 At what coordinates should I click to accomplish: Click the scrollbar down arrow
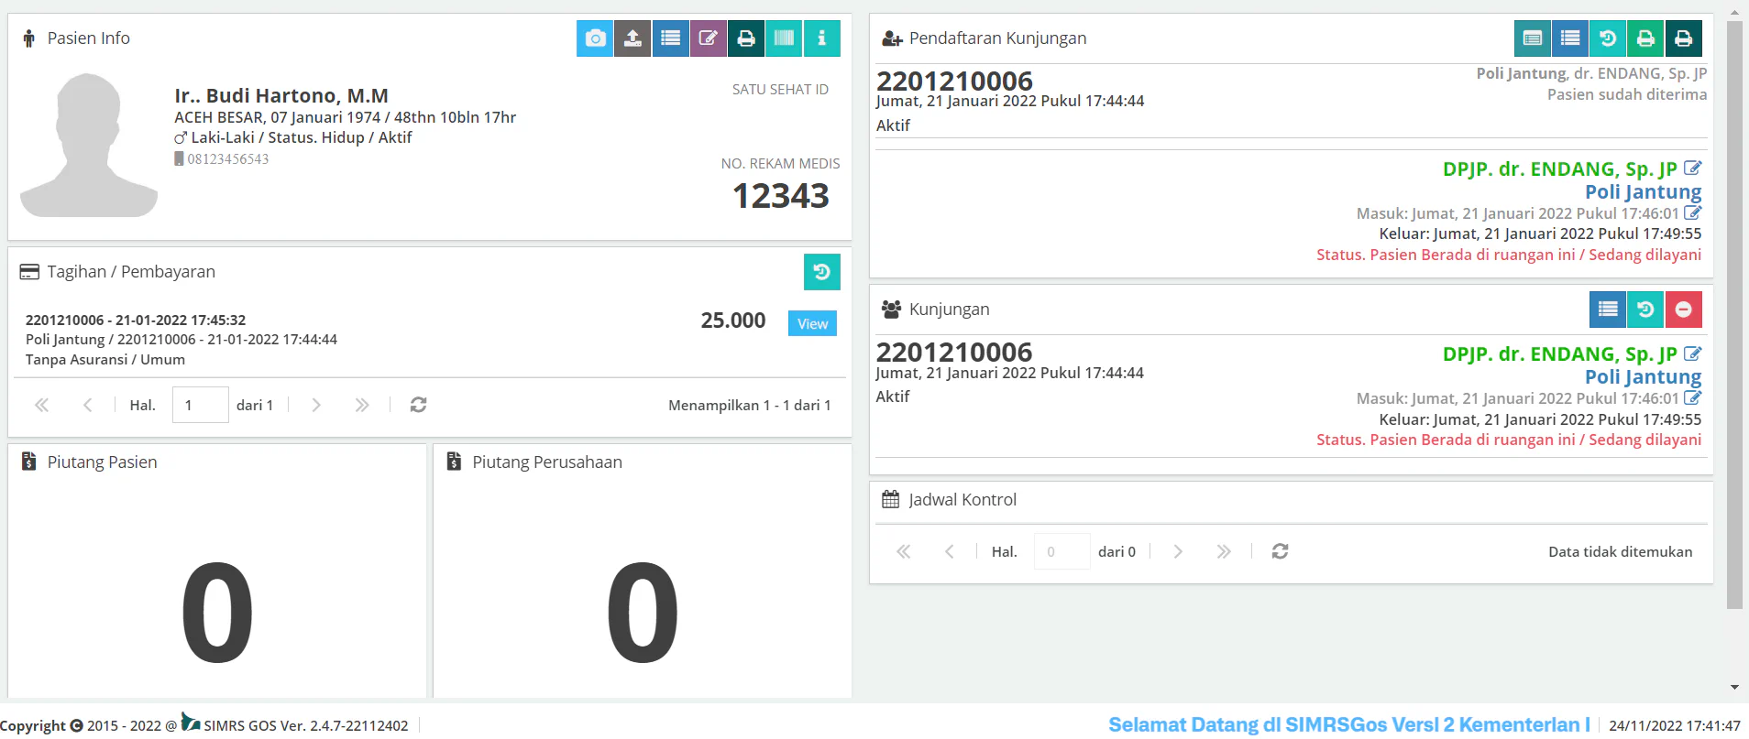[1734, 687]
